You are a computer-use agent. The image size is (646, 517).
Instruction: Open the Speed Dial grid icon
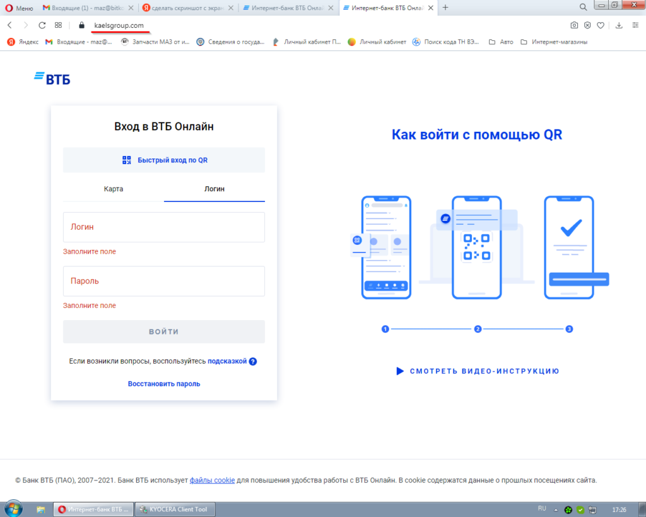[x=59, y=25]
